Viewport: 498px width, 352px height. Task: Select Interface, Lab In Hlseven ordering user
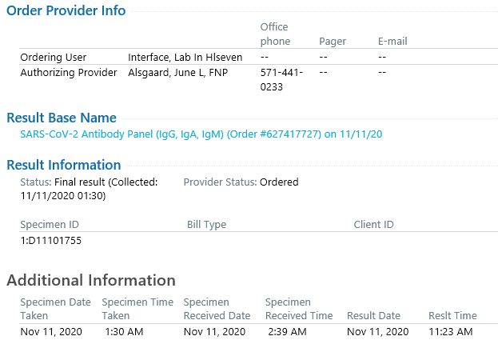tap(185, 58)
